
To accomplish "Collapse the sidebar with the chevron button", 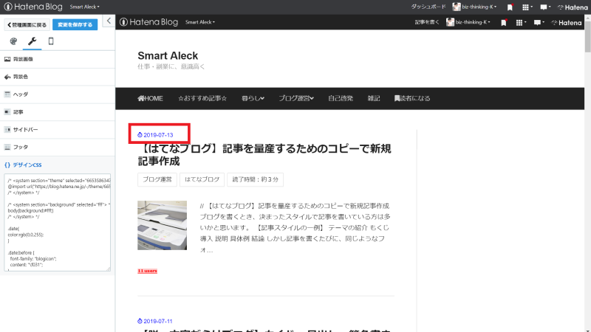I will (x=109, y=21).
